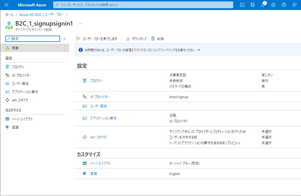
Task: Click the Email signup value
Action: tap(179, 97)
